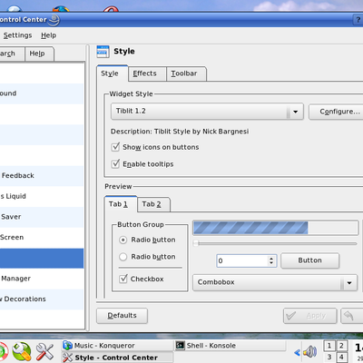Click the preview Button

[310, 260]
